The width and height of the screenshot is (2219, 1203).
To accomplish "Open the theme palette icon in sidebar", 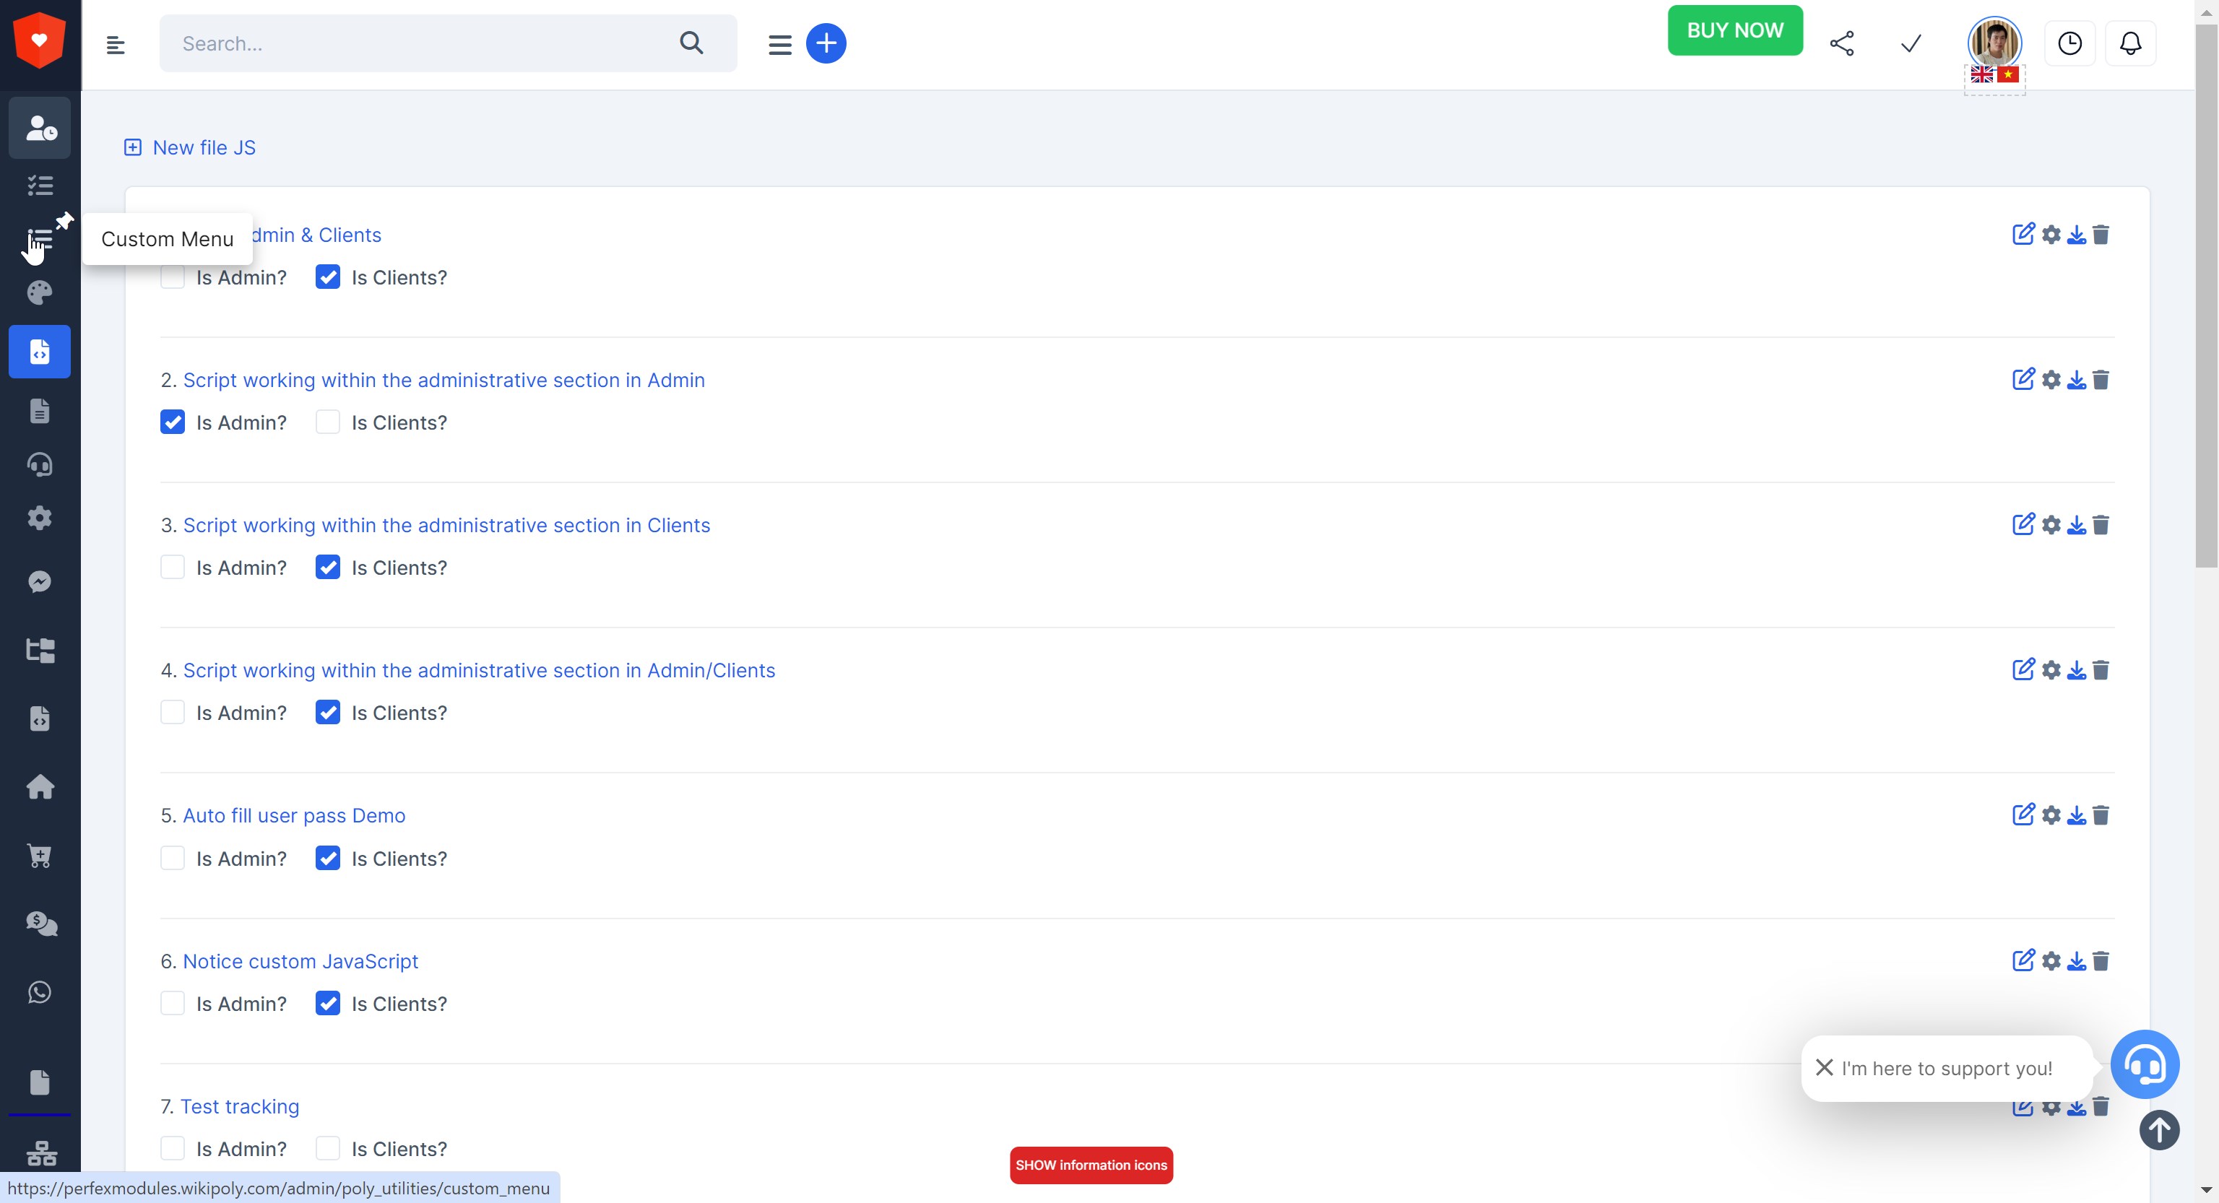I will 40,292.
